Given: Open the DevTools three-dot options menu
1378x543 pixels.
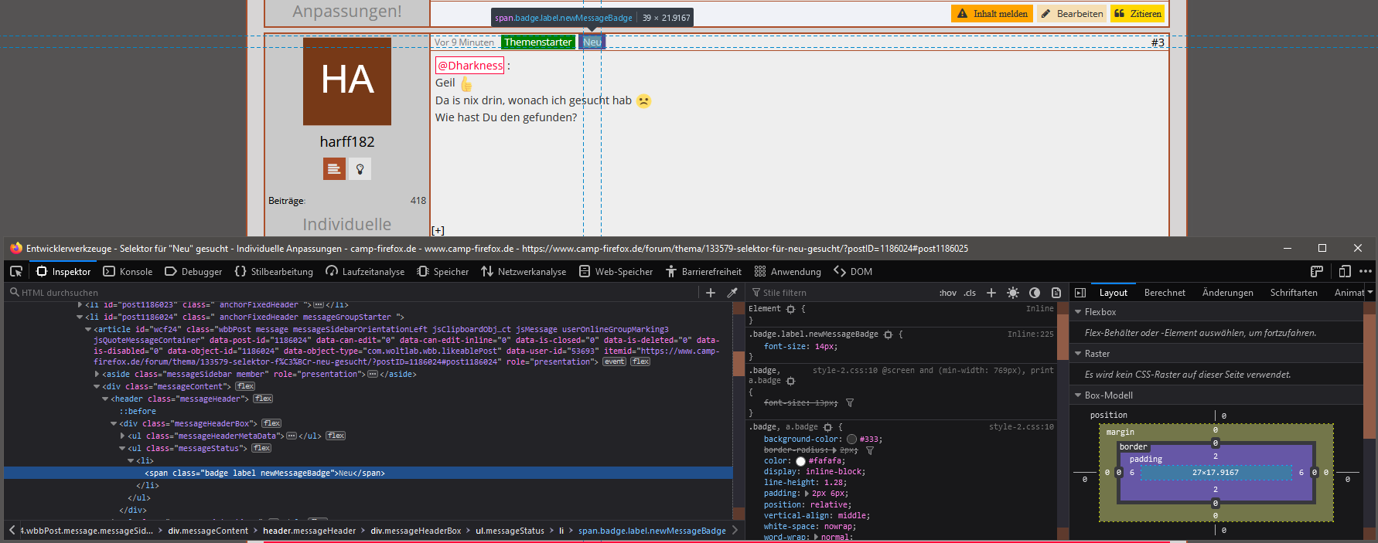Looking at the screenshot, I should tap(1366, 271).
